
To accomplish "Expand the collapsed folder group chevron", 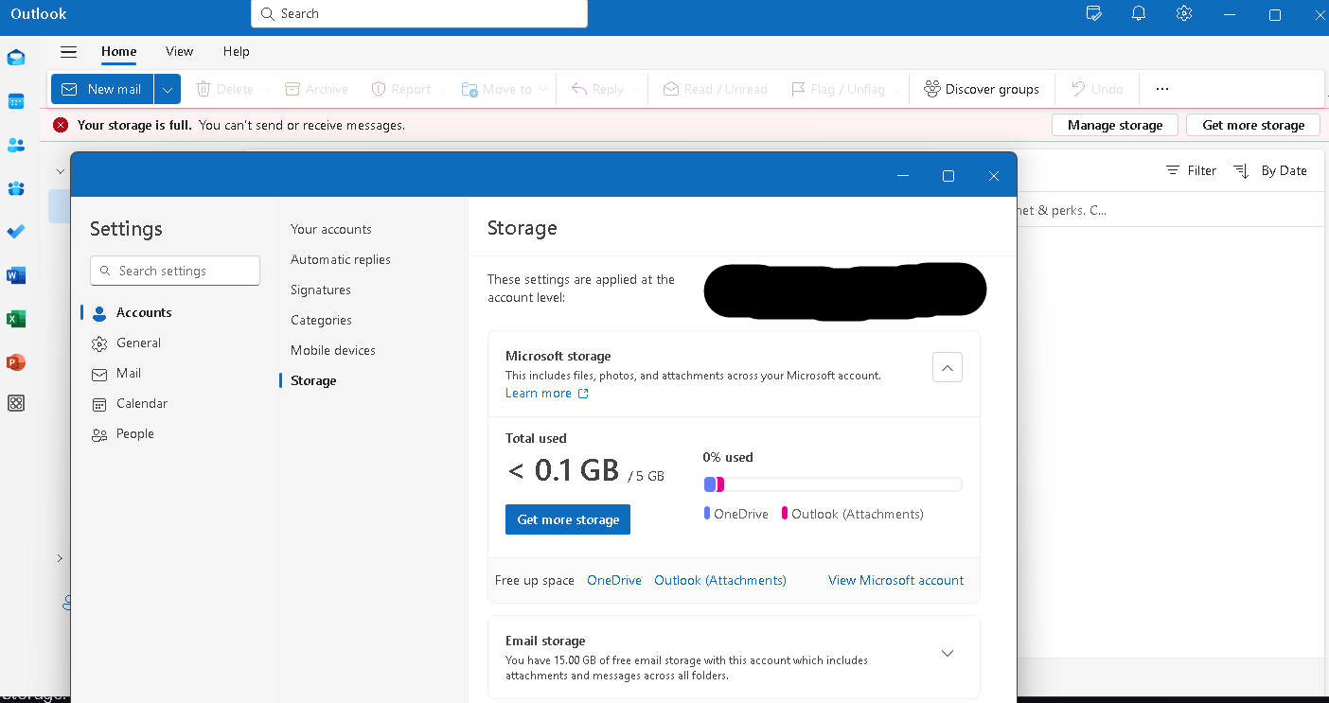I will pos(60,558).
